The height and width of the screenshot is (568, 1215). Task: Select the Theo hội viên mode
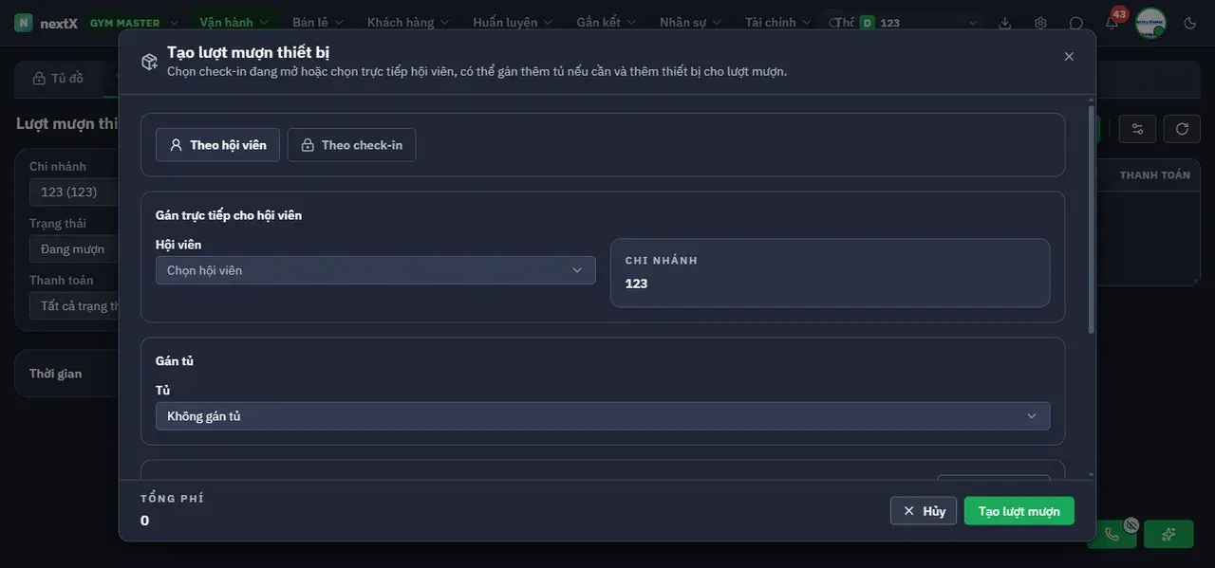(217, 145)
